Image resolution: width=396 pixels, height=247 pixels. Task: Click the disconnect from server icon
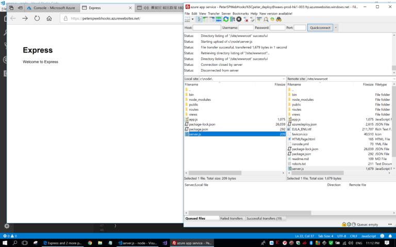pyautogui.click(x=245, y=19)
